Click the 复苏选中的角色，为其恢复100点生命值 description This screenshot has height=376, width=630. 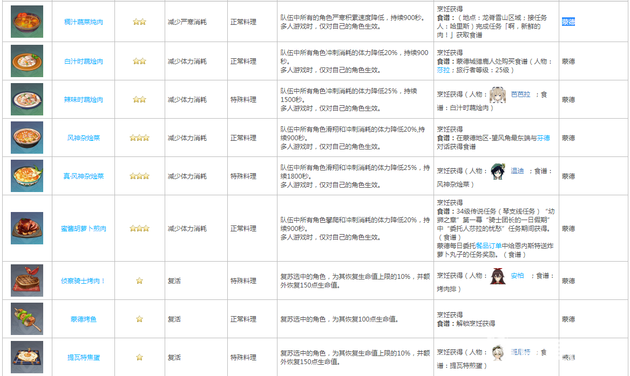(x=340, y=319)
